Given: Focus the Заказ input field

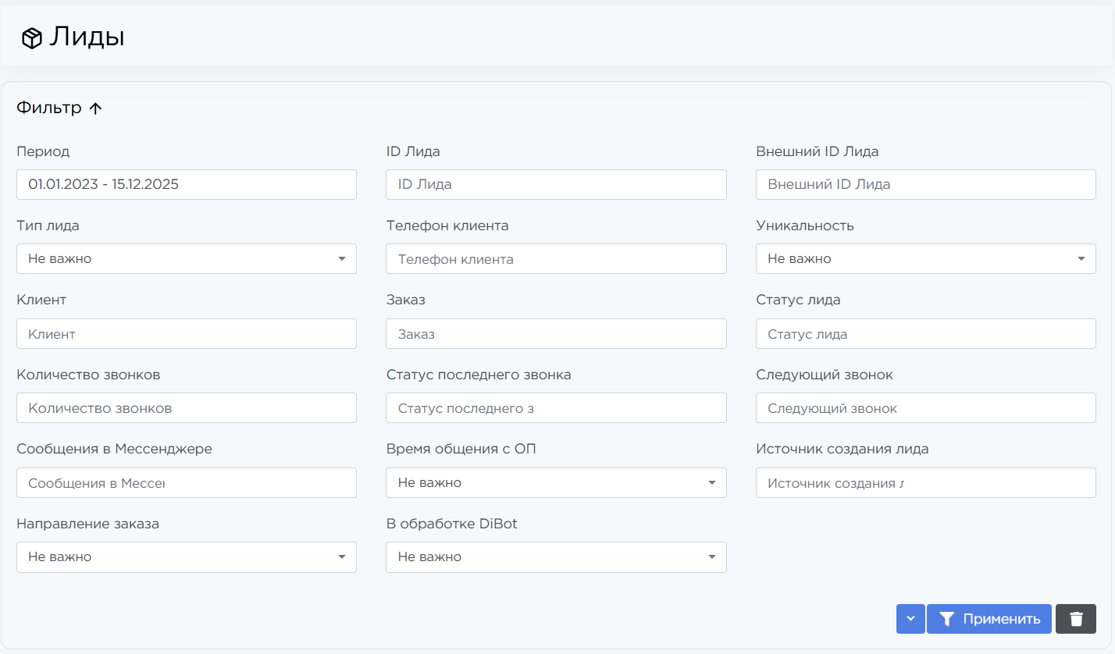Looking at the screenshot, I should [555, 333].
